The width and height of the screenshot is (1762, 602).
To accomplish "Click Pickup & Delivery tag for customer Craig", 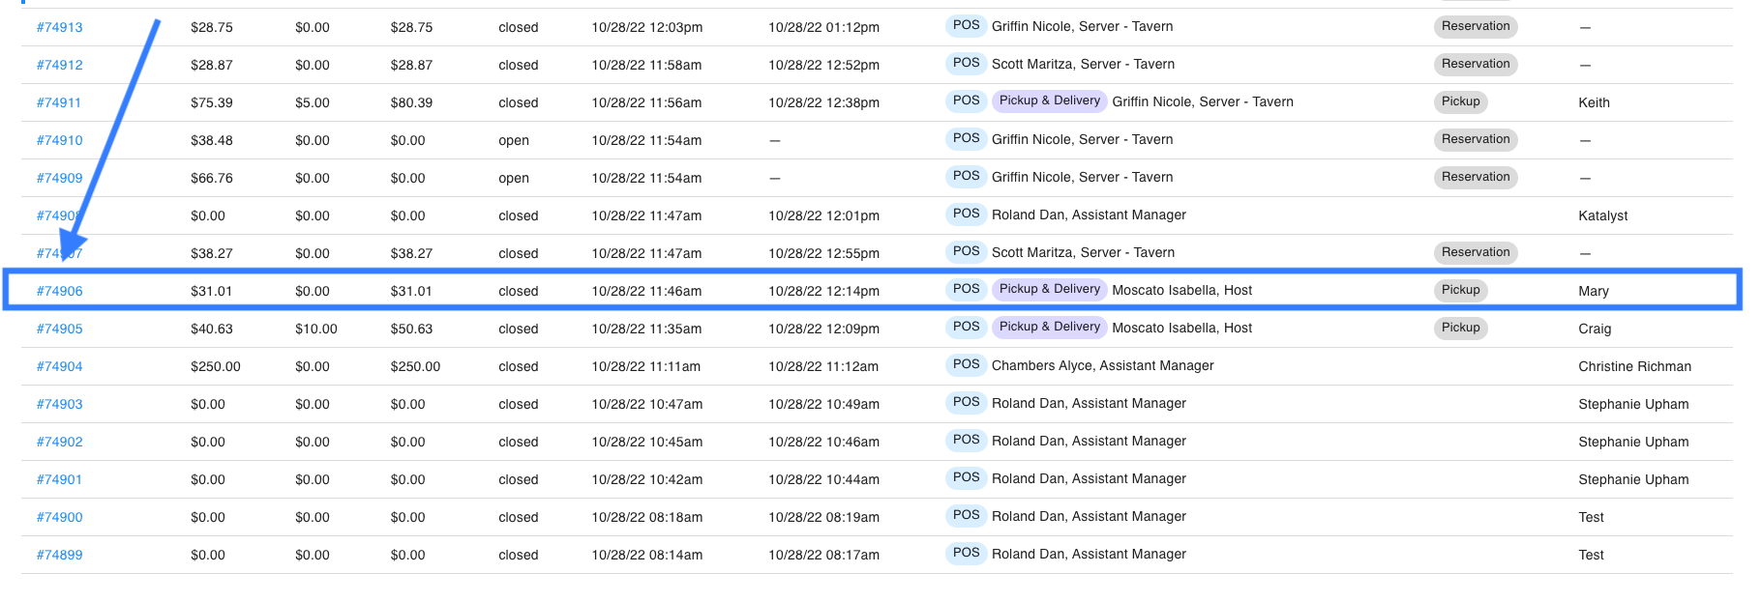I will 1049,328.
